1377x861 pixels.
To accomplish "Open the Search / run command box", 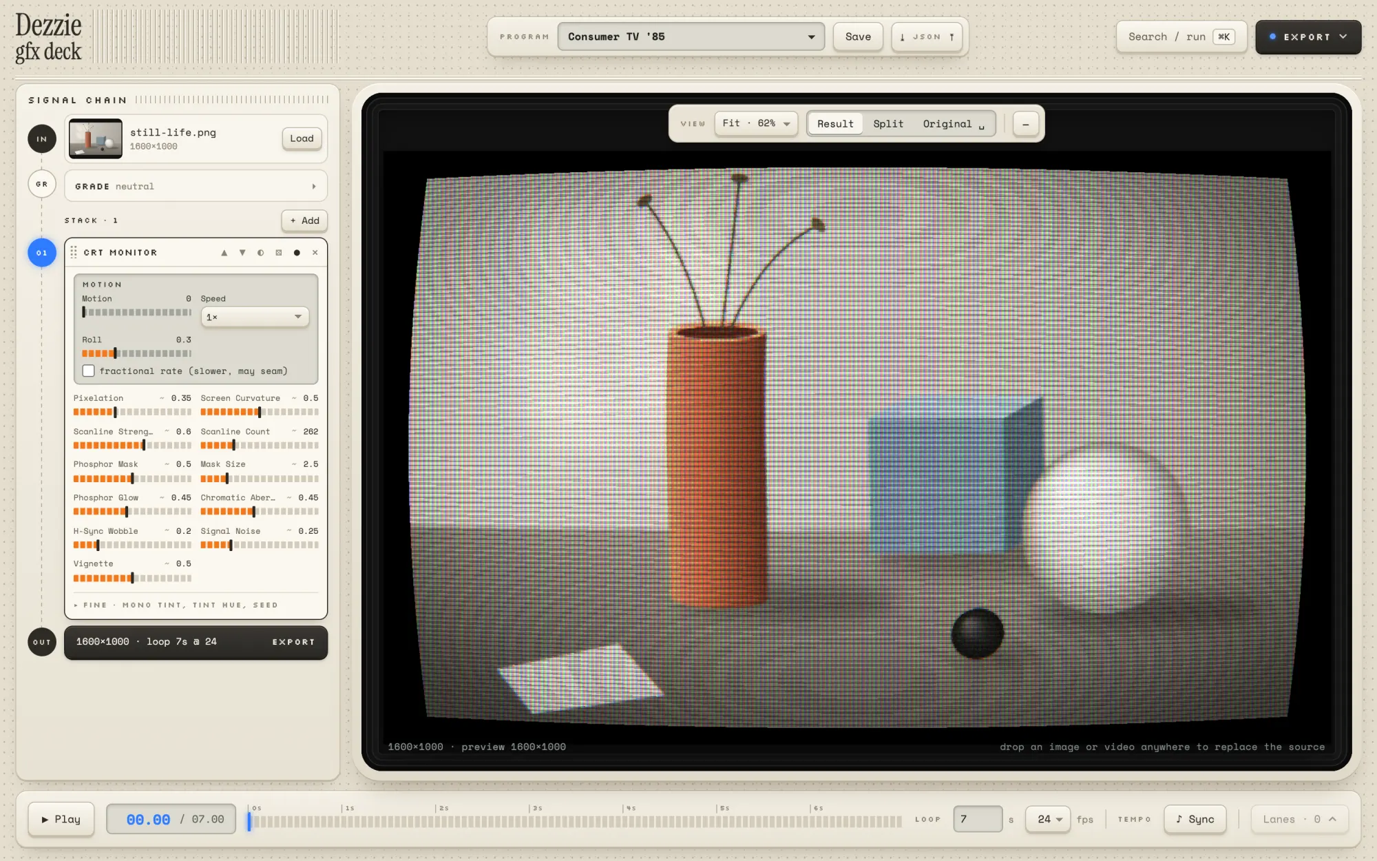I will pyautogui.click(x=1181, y=37).
